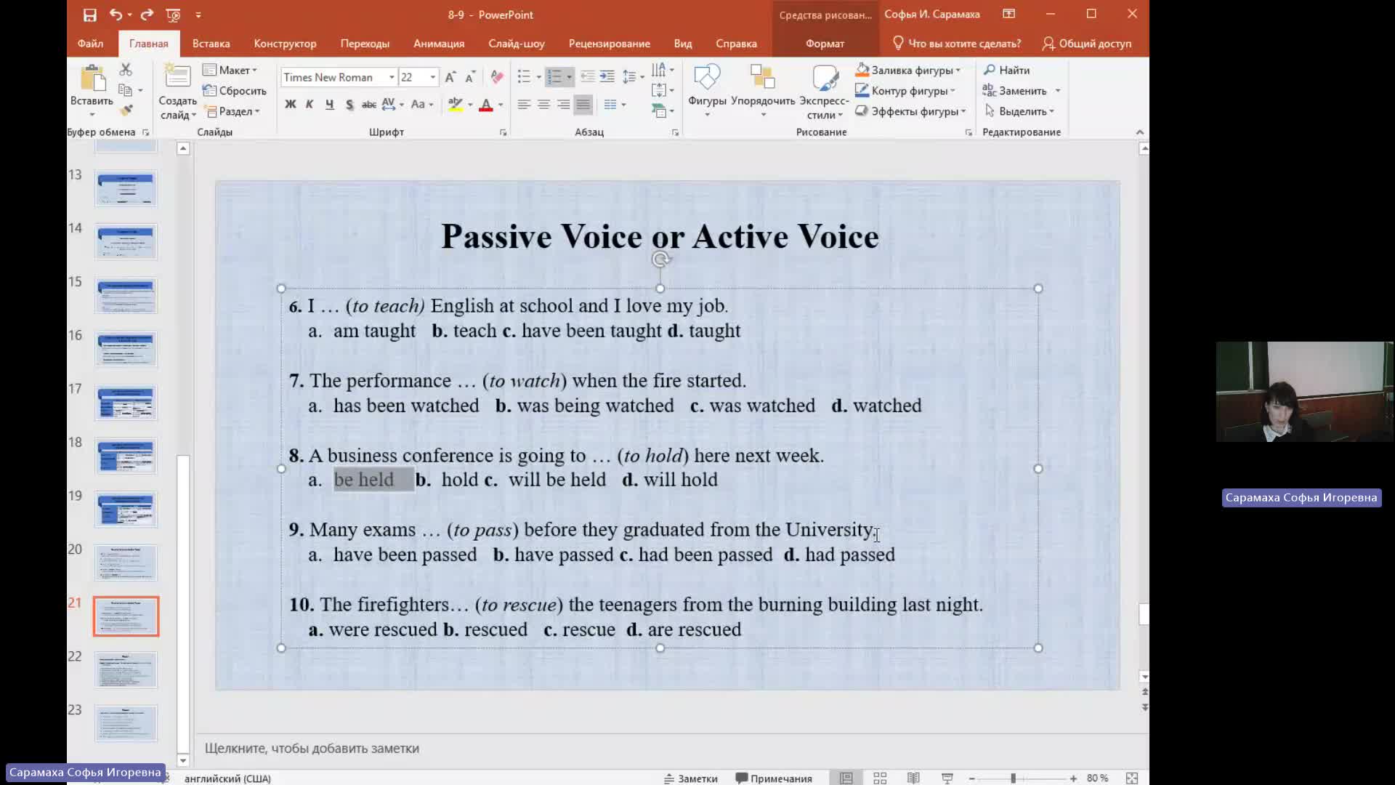Click the Undo arrow icon
This screenshot has width=1395, height=785.
pyautogui.click(x=116, y=15)
